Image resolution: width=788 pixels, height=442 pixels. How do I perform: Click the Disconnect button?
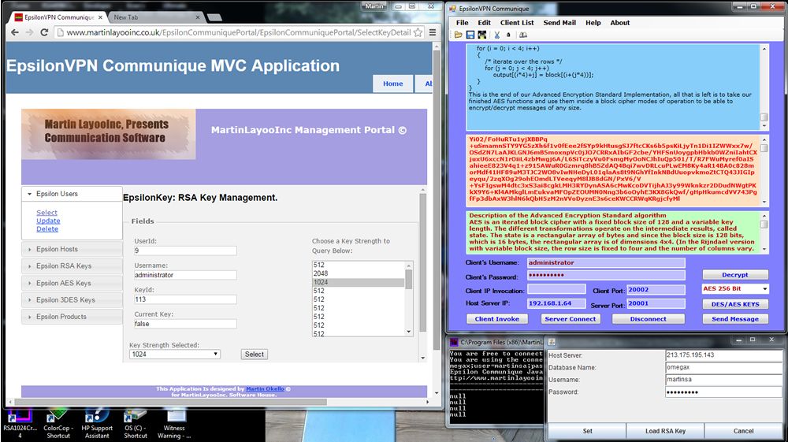649,319
